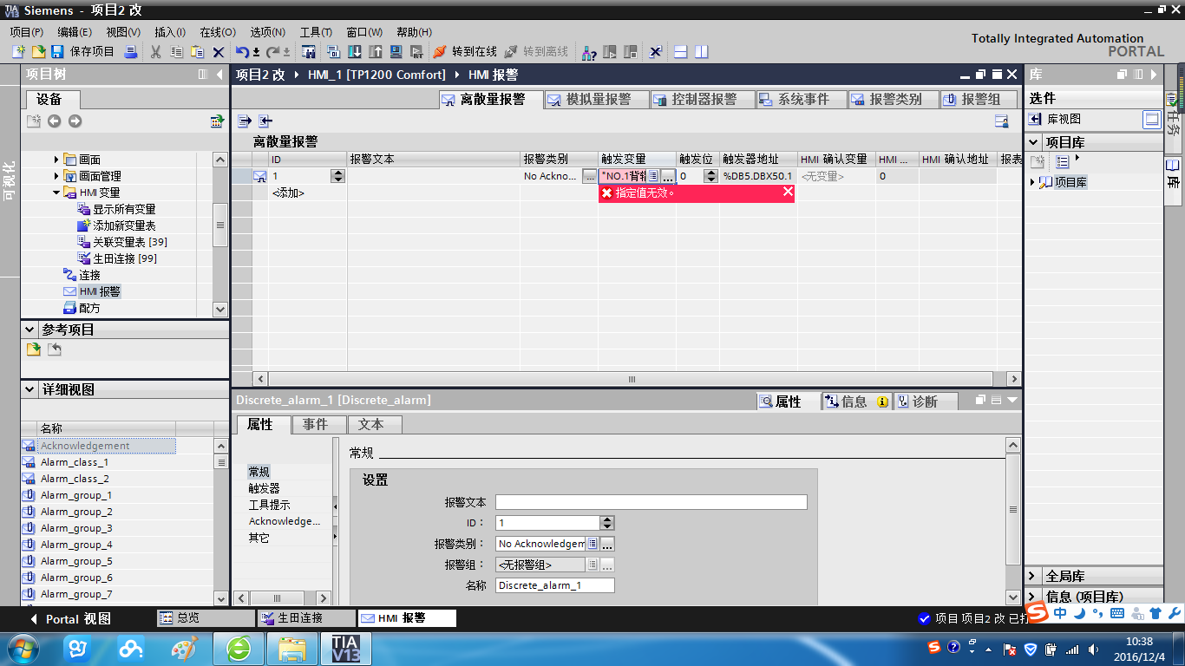Click the Accessible devices icon

click(x=589, y=52)
